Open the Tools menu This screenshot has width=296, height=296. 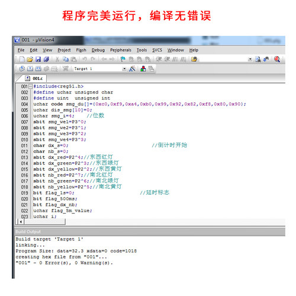(141, 50)
